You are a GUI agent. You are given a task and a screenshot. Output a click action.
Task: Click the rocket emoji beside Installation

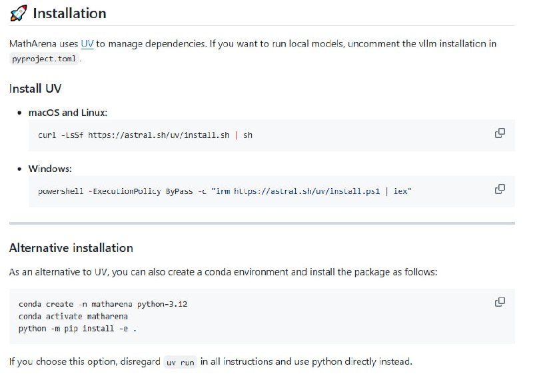(x=19, y=13)
